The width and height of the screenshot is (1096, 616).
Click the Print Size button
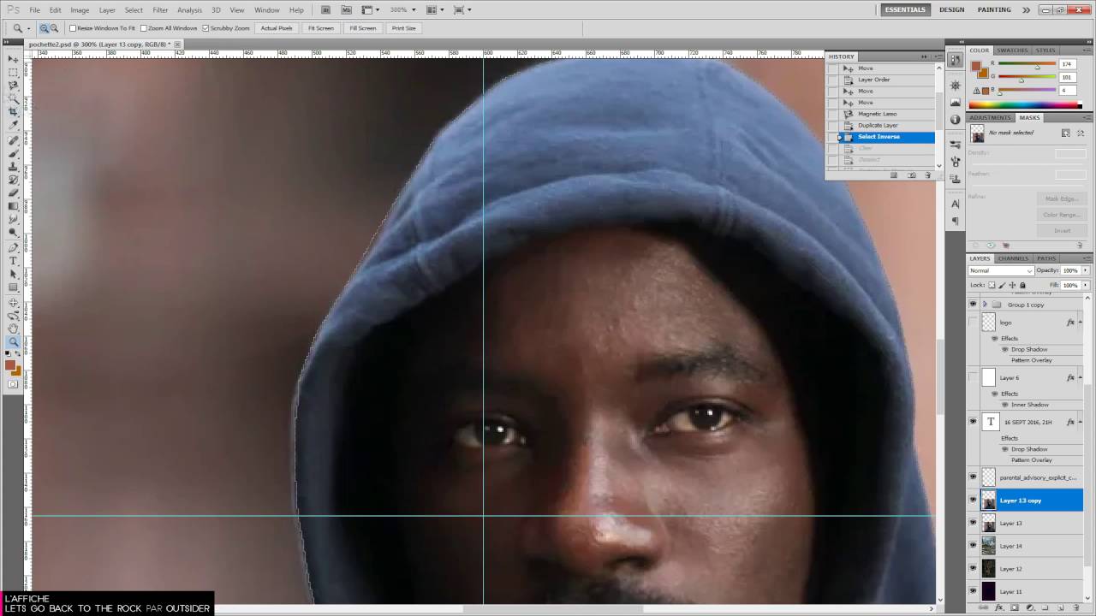[403, 28]
